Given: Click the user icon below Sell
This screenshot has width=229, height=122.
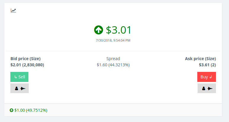Looking at the screenshot, I should (x=17, y=88).
